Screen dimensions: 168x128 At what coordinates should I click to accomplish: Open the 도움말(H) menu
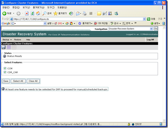click(x=62, y=7)
